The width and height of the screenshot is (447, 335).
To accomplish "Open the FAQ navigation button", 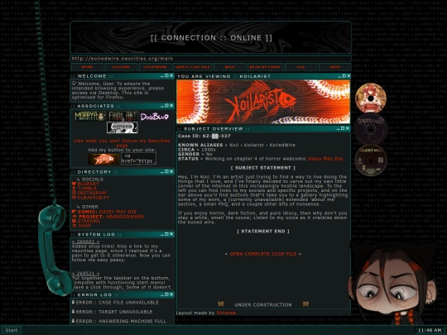I will [301, 67].
